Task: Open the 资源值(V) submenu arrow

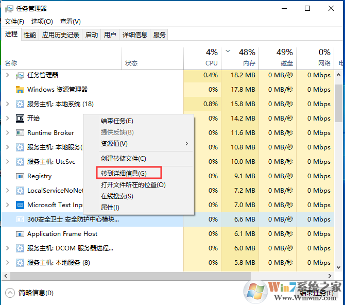Action: pos(186,144)
